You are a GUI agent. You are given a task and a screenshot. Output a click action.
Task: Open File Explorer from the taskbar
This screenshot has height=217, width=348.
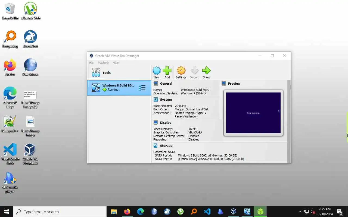tap(114, 212)
